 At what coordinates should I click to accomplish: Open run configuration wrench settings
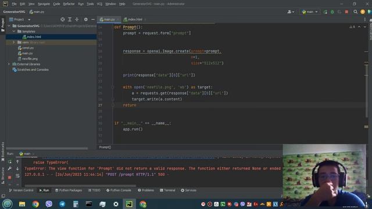pos(10,168)
